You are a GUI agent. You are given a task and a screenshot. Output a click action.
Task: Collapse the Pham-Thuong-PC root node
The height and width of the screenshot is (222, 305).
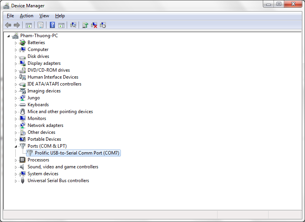(x=8, y=36)
